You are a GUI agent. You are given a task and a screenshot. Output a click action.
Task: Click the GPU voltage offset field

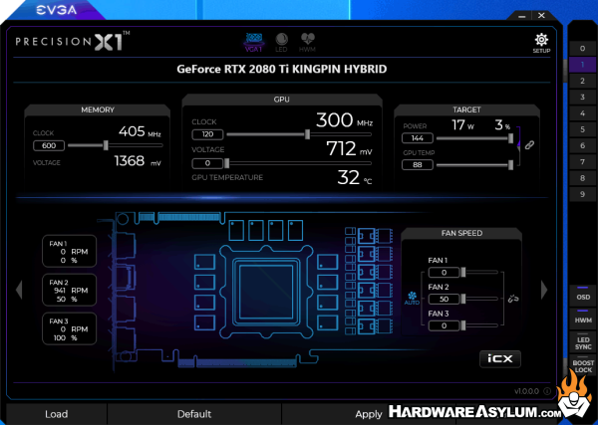click(x=207, y=163)
